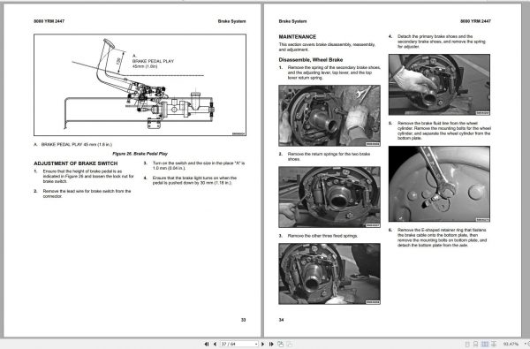Switch to continuous page layout
The width and height of the screenshot is (530, 349).
click(x=475, y=344)
